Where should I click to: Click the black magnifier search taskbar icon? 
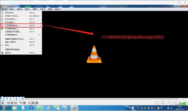coord(32,108)
